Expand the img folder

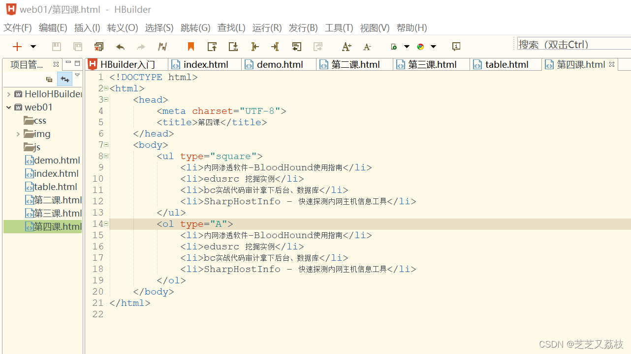[18, 134]
